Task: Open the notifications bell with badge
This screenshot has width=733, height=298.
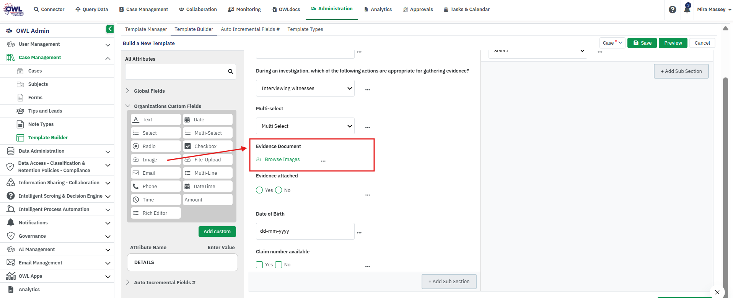Action: tap(687, 9)
